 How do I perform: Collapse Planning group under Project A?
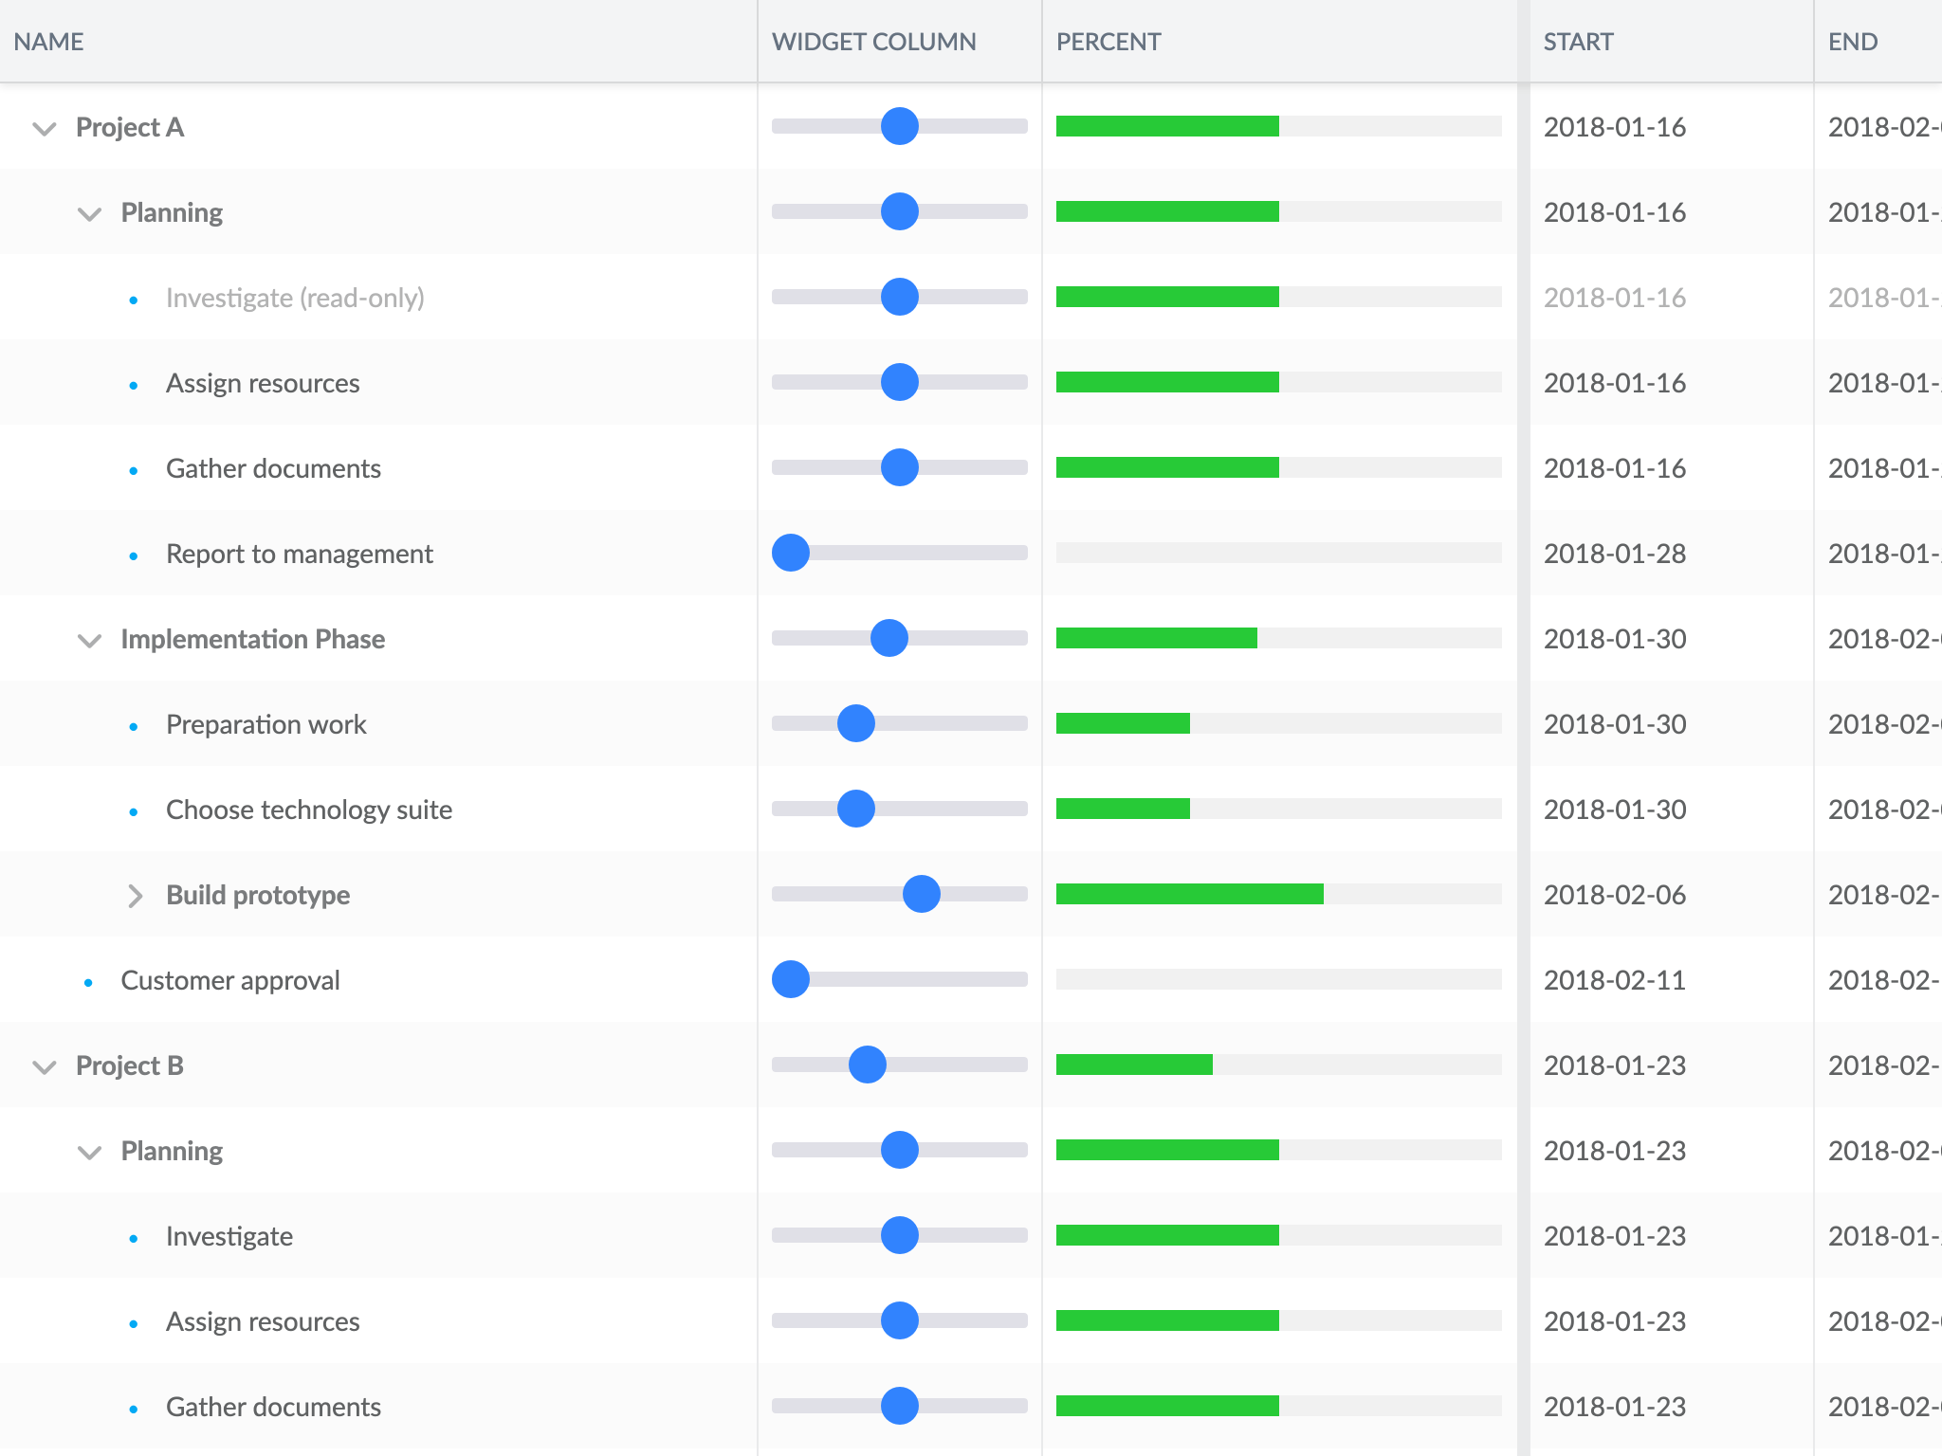[89, 213]
